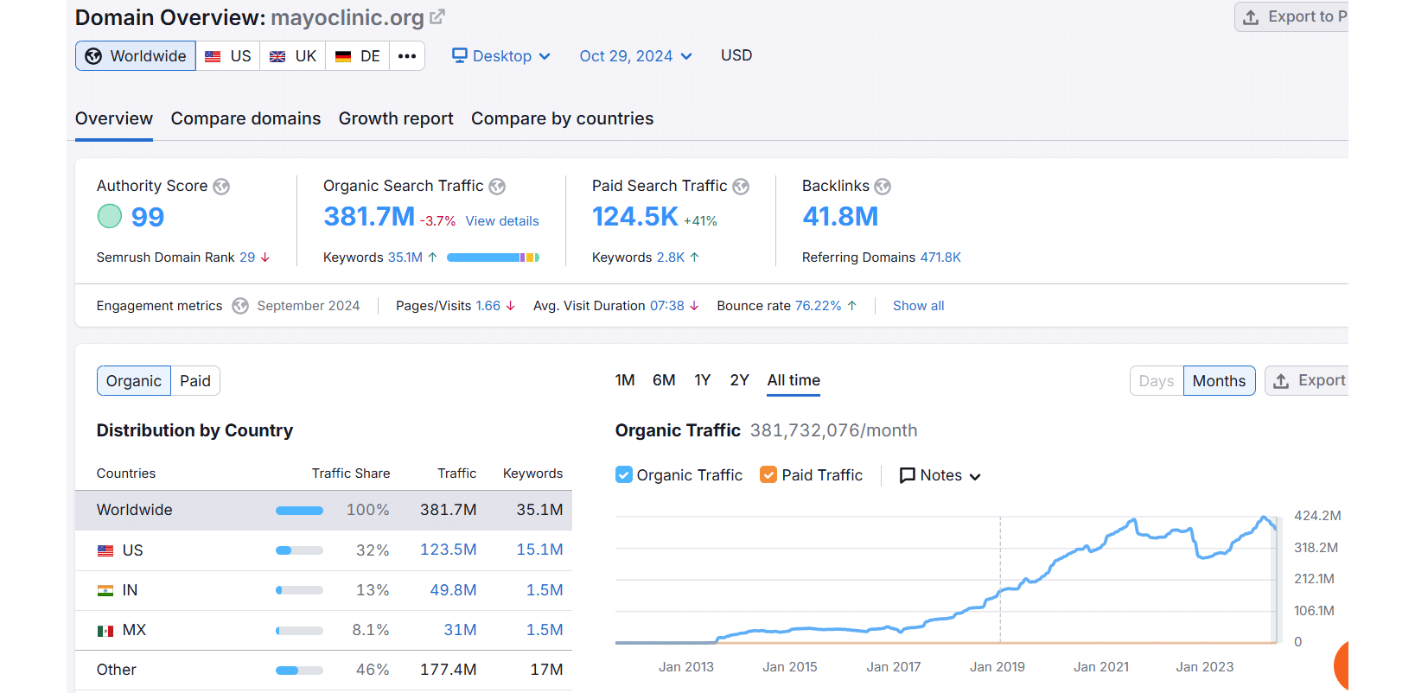Click Paid Search Traffic globe icon

pyautogui.click(x=741, y=187)
